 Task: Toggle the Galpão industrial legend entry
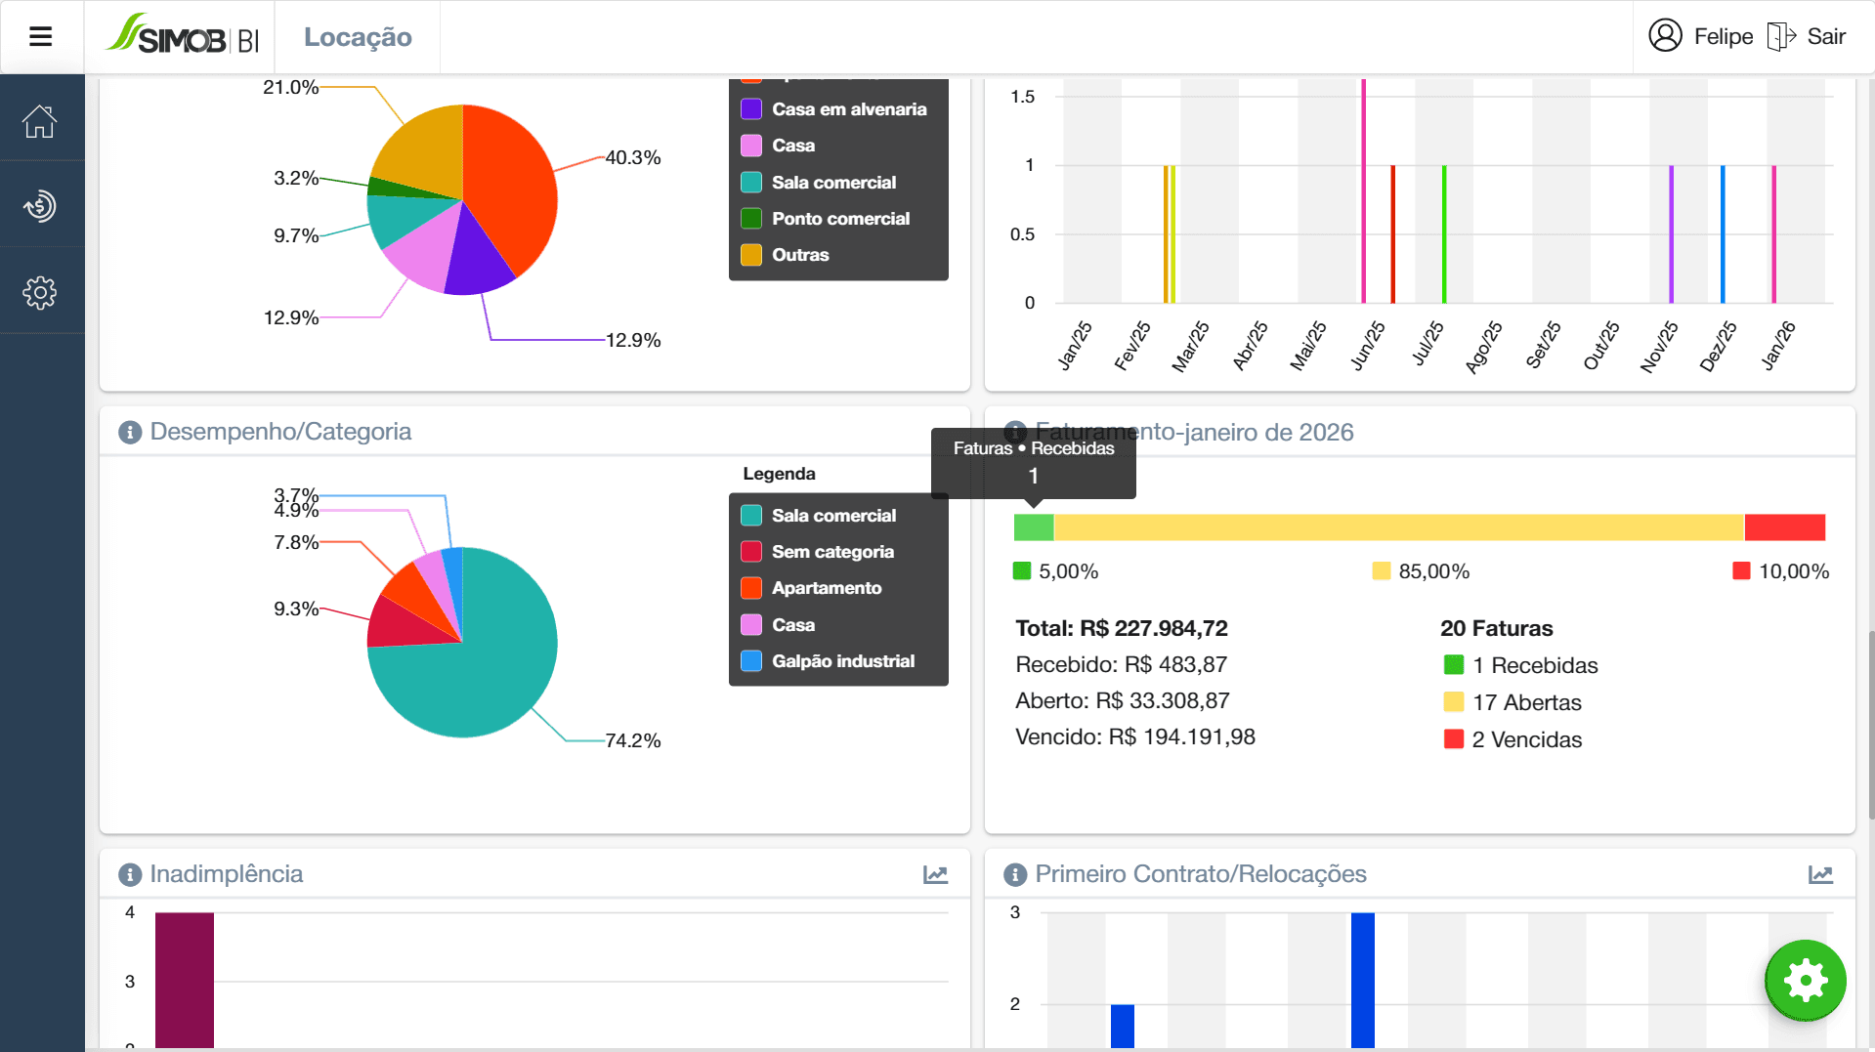(841, 660)
